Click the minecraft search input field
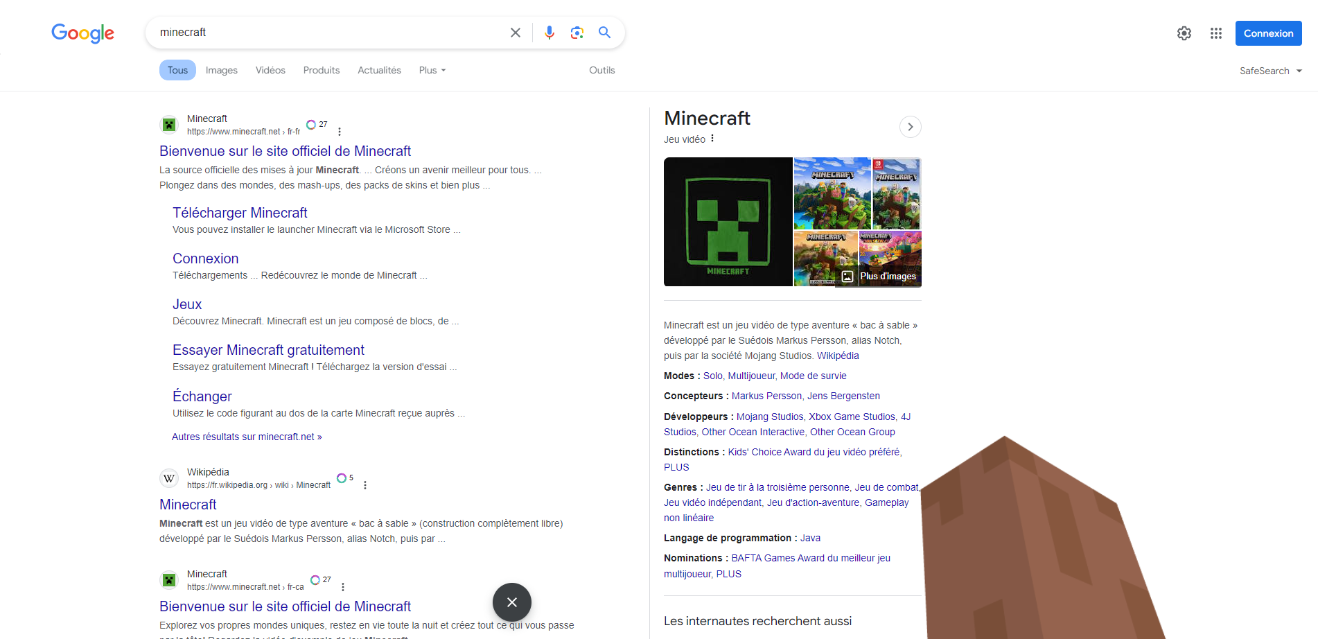Viewport: 1318px width, 639px height. coord(329,33)
